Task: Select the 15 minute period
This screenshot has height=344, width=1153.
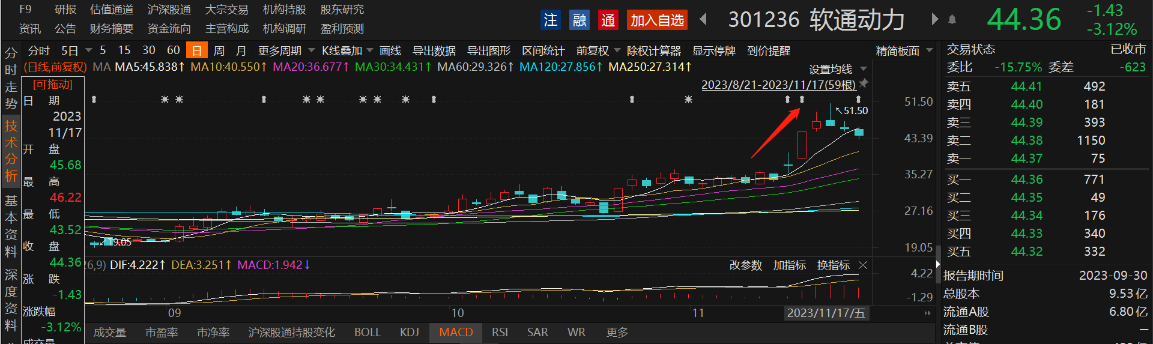Action: pyautogui.click(x=124, y=50)
